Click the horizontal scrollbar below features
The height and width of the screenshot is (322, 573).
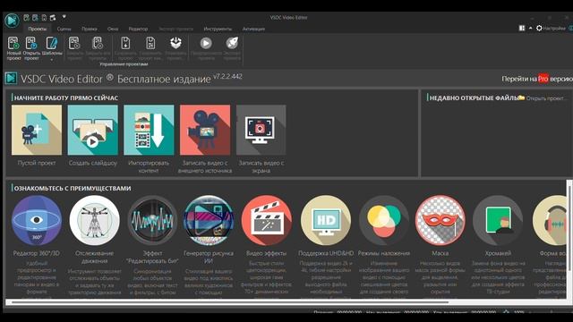[229, 302]
